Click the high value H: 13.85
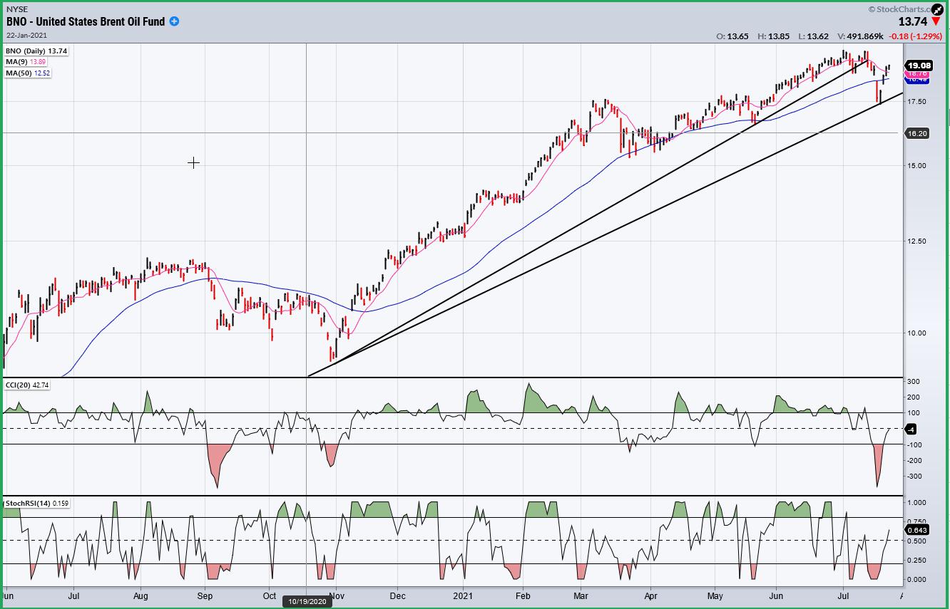 point(775,36)
